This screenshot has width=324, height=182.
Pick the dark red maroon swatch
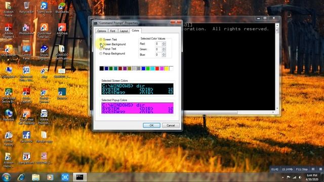(x=120, y=69)
